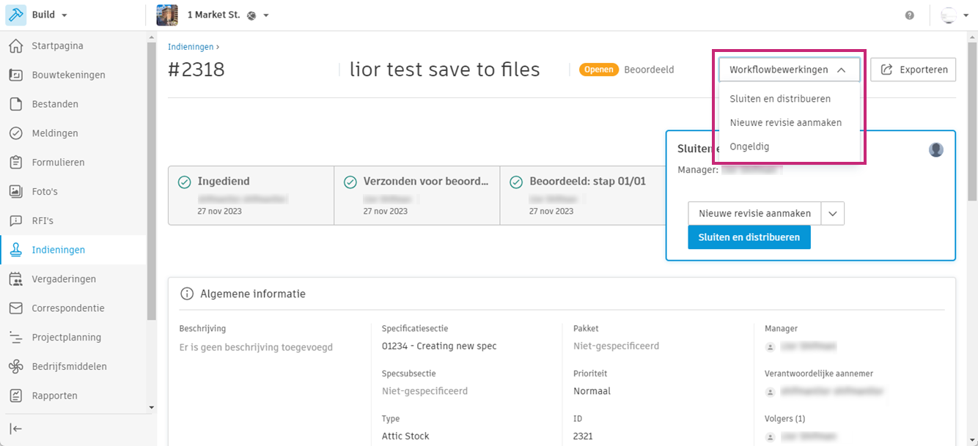Choose Ongeldig from the workflow menu
Viewport: 978px width, 446px height.
(x=749, y=146)
